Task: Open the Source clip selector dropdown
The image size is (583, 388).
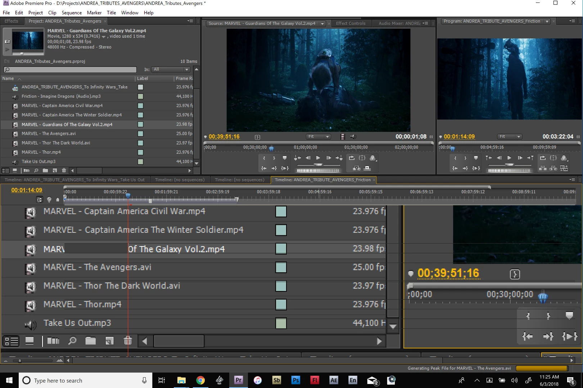Action: click(322, 24)
